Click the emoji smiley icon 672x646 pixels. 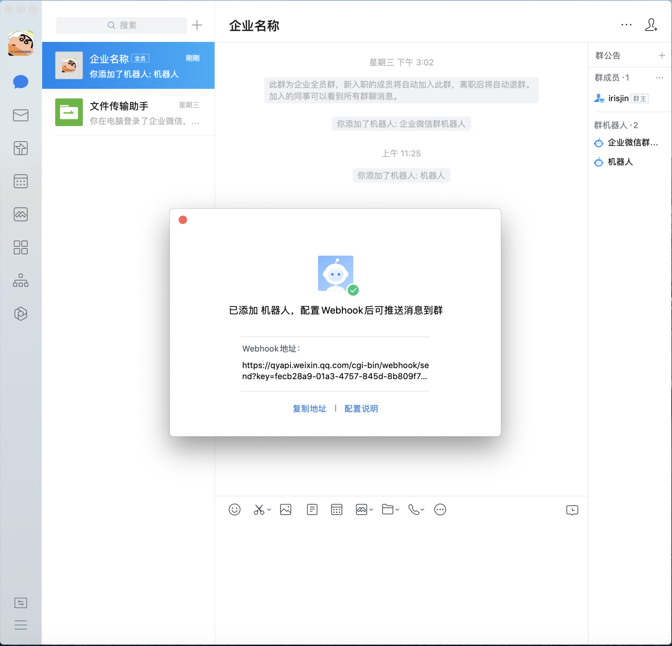(x=235, y=509)
